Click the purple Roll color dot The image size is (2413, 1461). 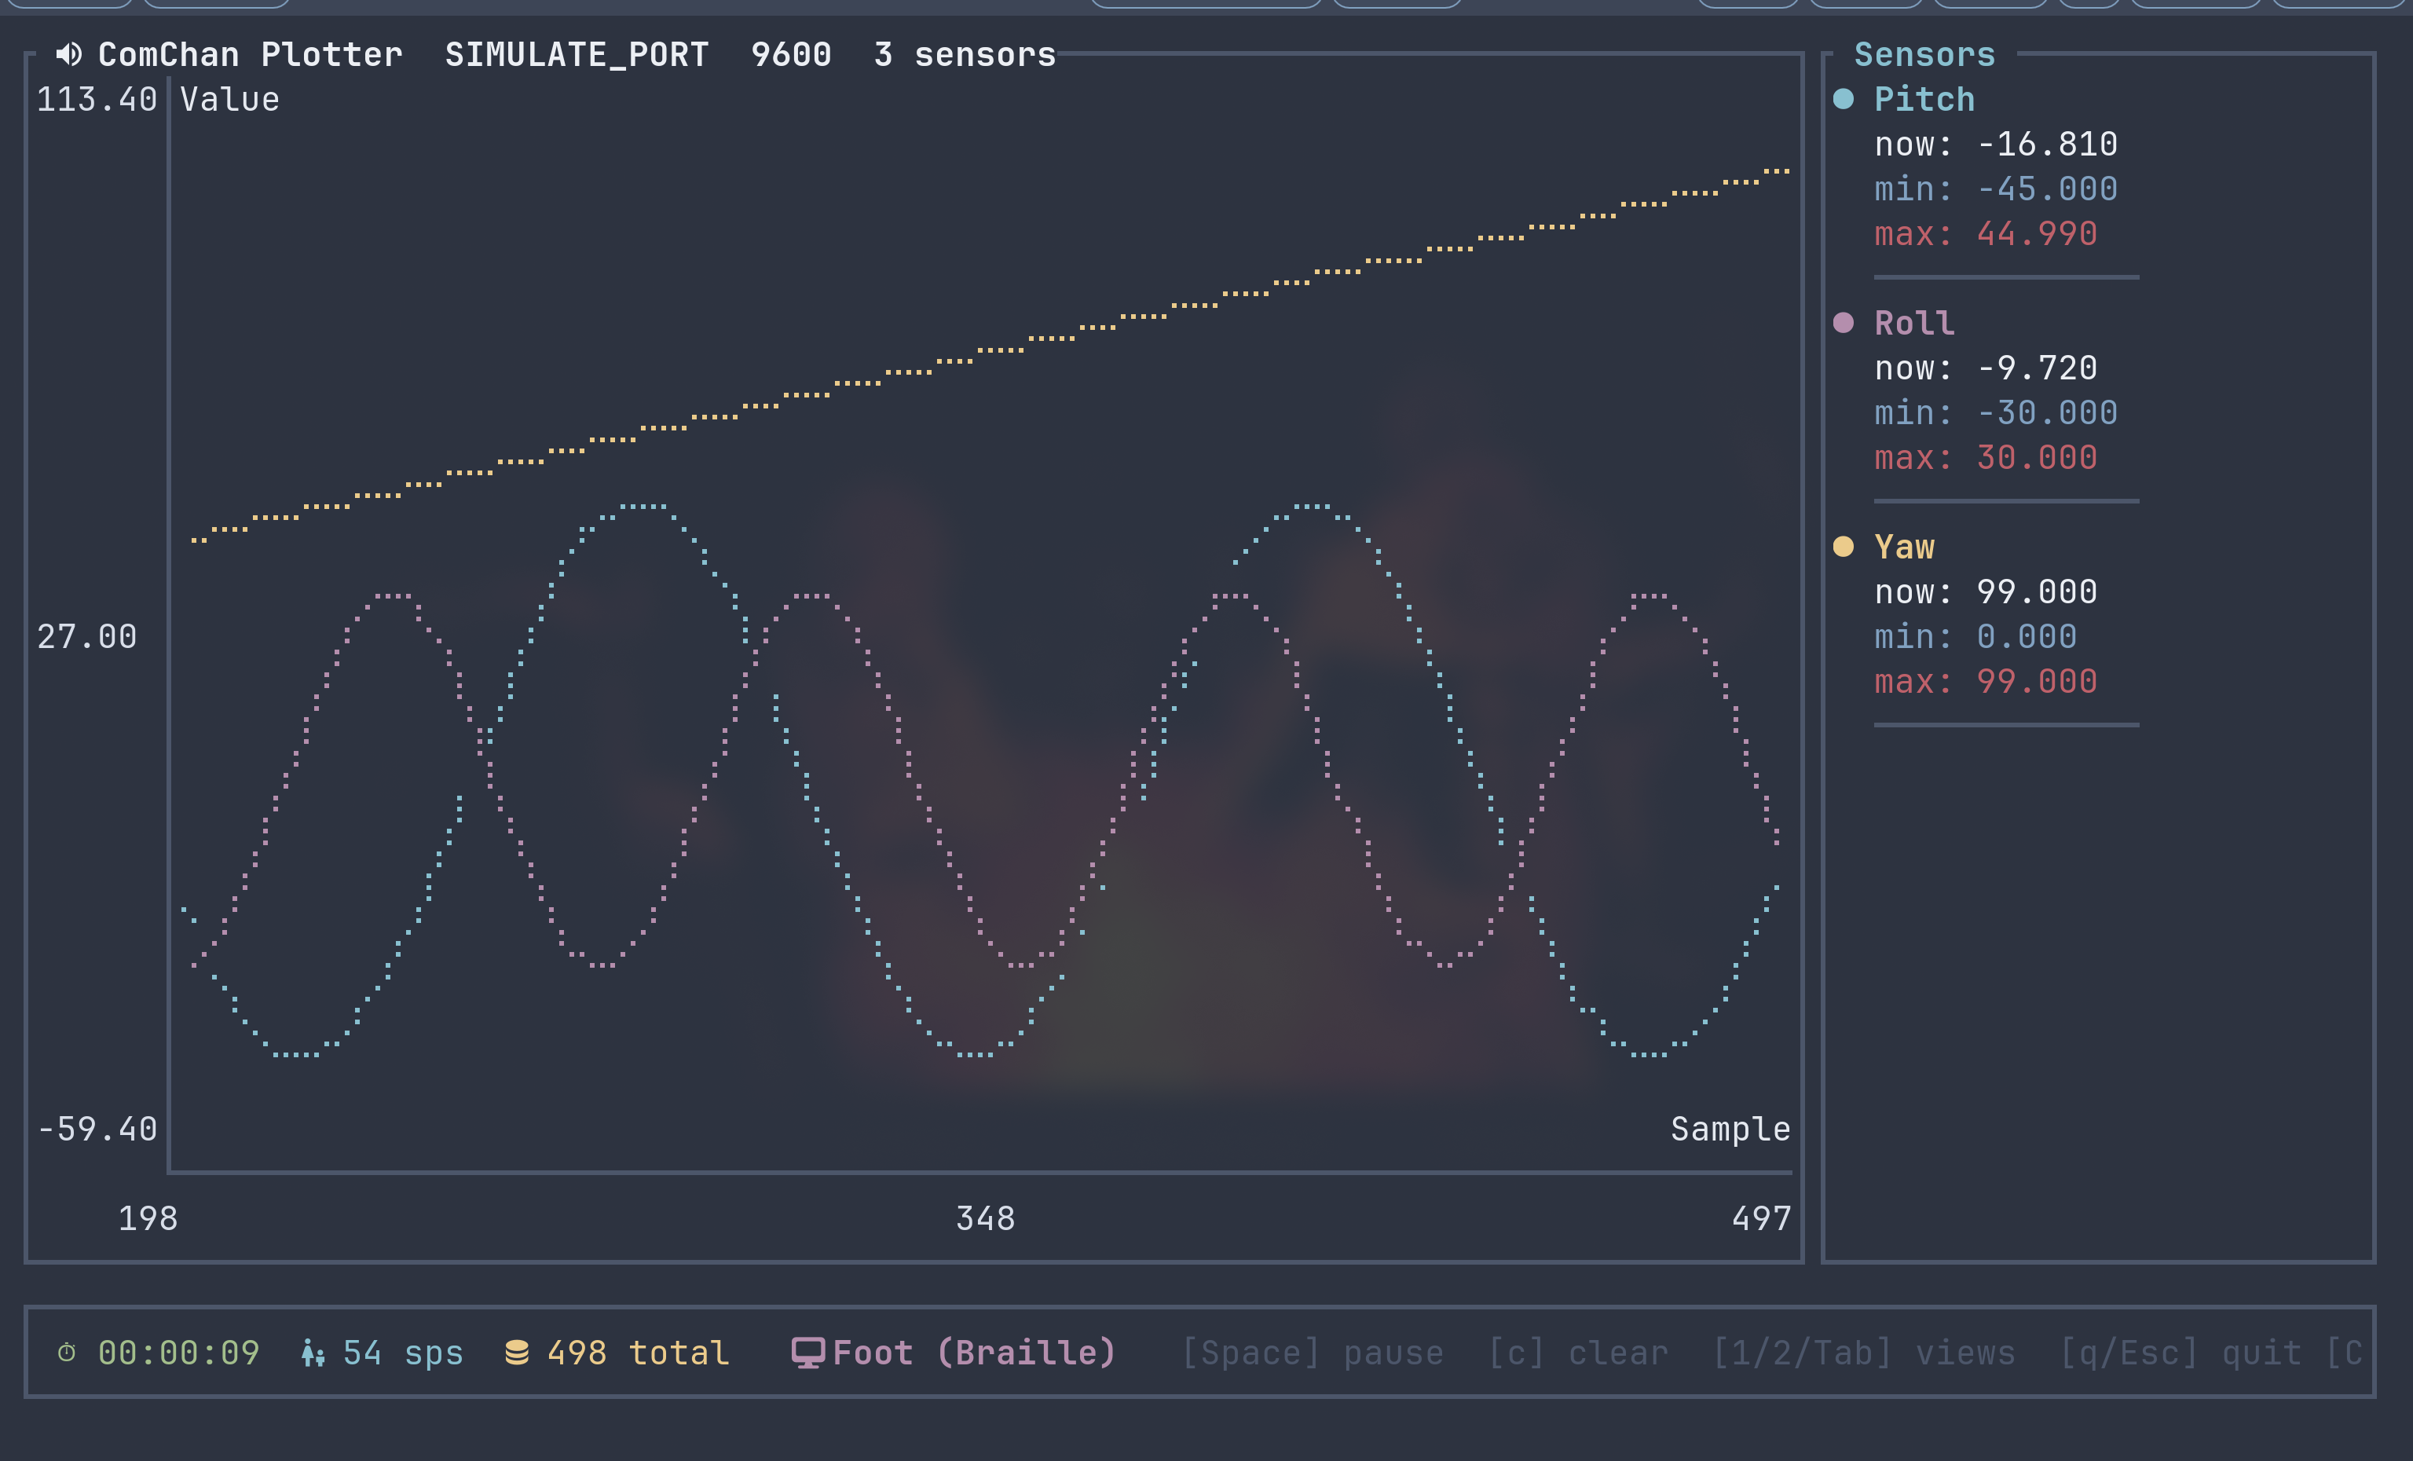point(1843,323)
